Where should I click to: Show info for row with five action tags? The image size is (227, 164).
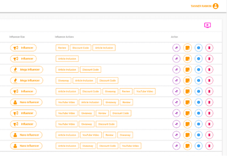198,91
